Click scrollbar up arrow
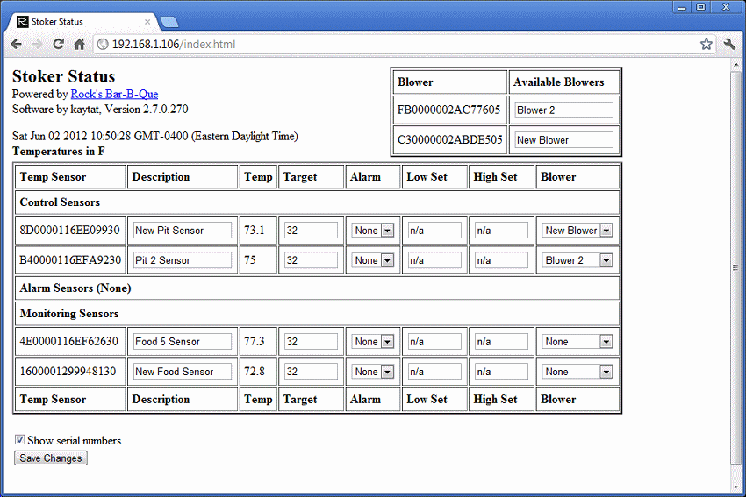746x497 pixels. pos(735,65)
